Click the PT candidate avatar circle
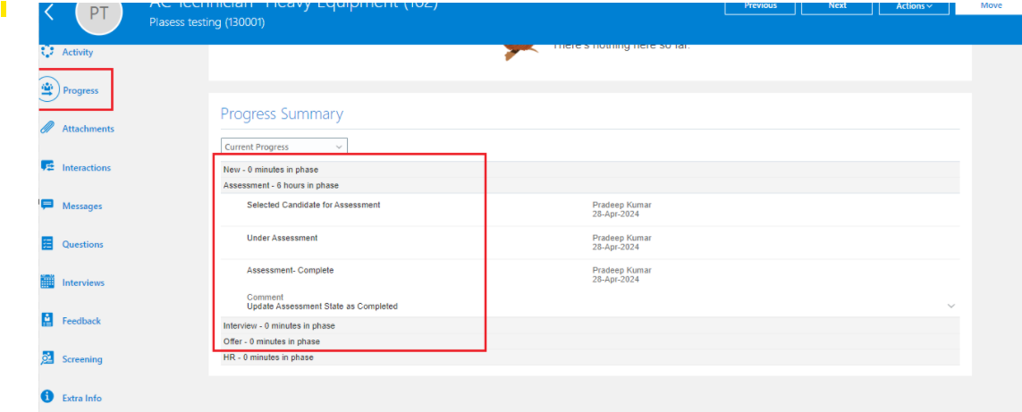Image resolution: width=1022 pixels, height=412 pixels. point(99,14)
